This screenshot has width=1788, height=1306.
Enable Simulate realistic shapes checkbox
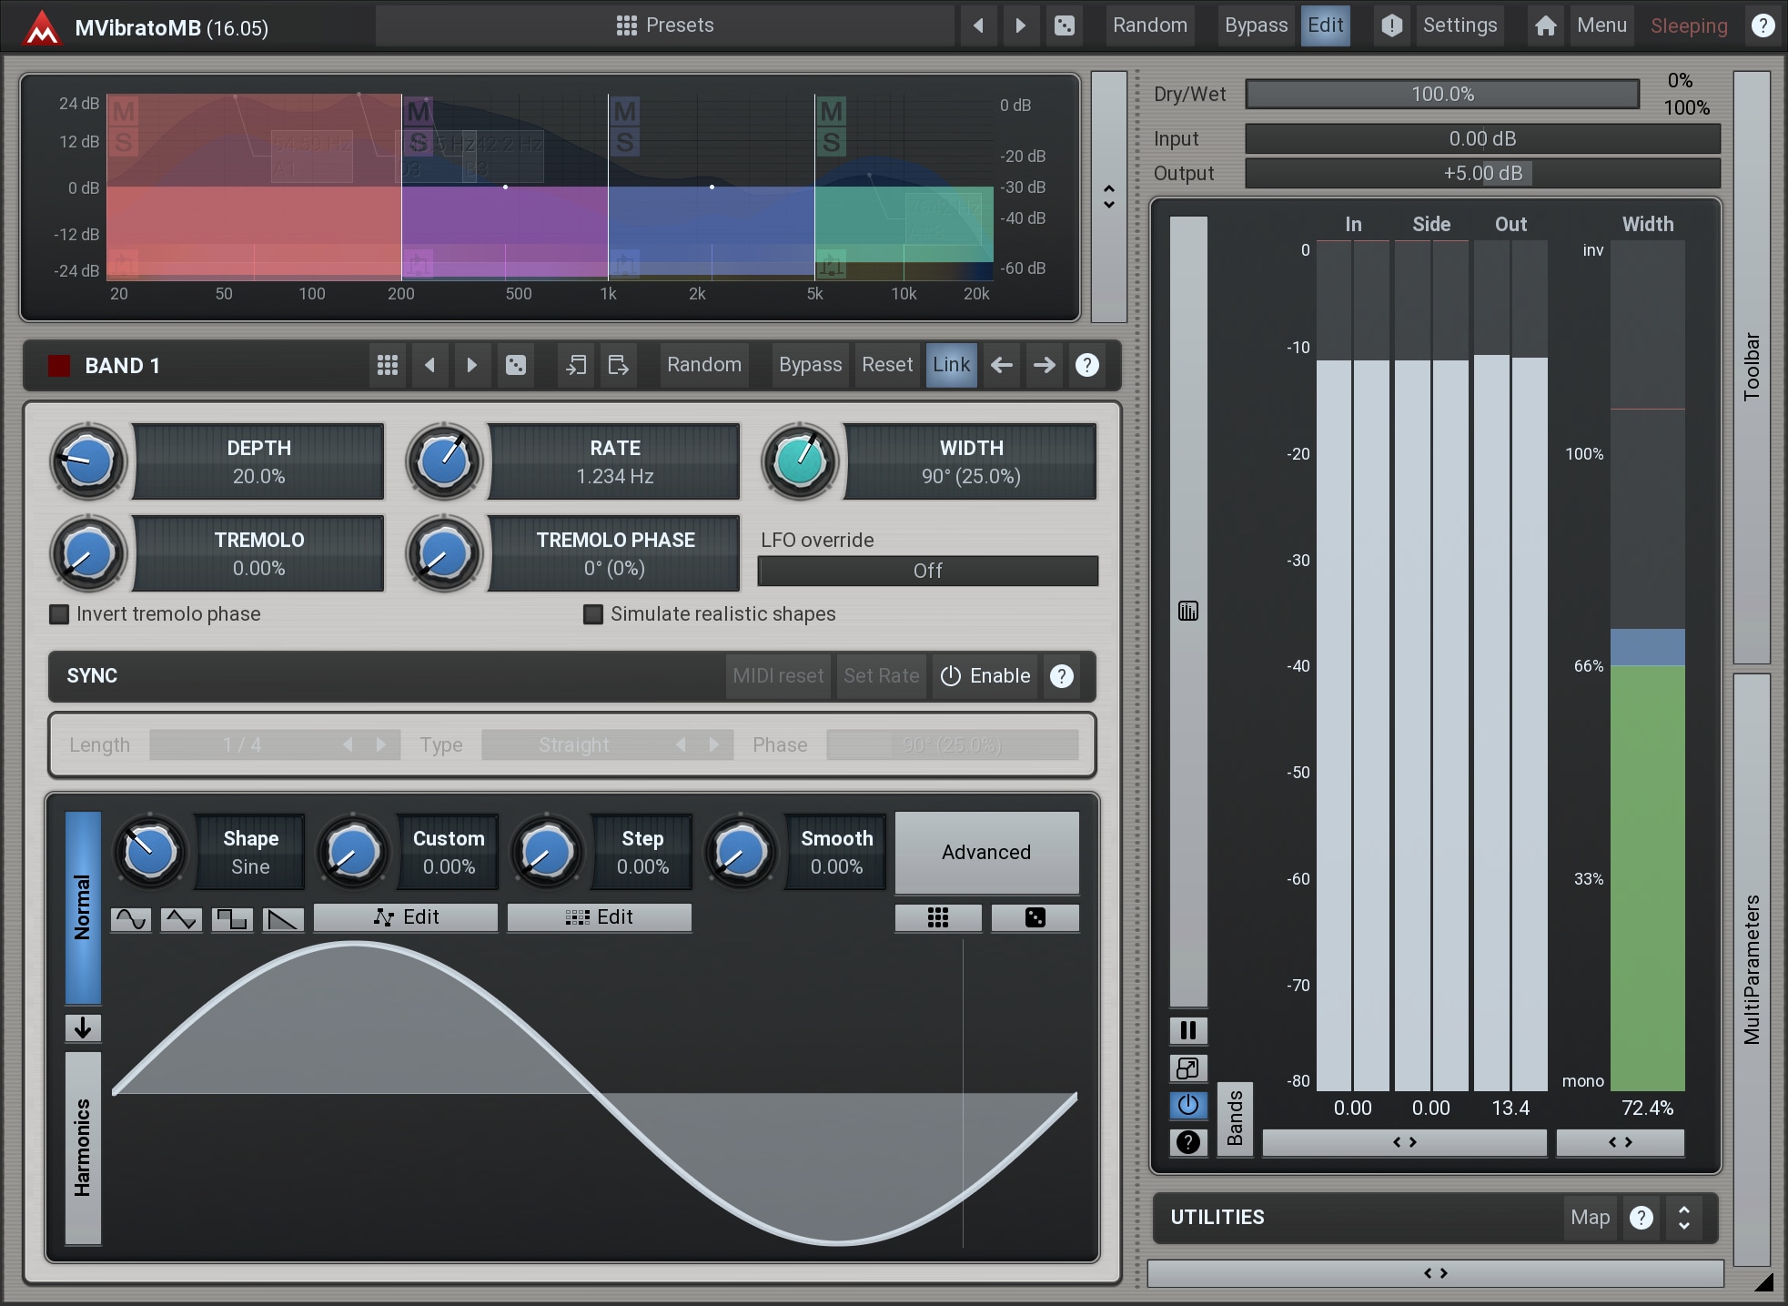pos(593,614)
